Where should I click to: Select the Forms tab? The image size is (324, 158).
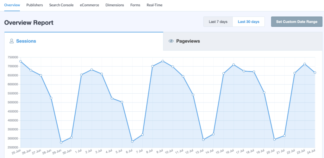(135, 5)
